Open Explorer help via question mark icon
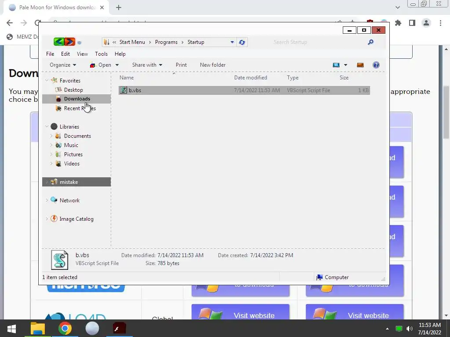The width and height of the screenshot is (450, 337). point(376,65)
